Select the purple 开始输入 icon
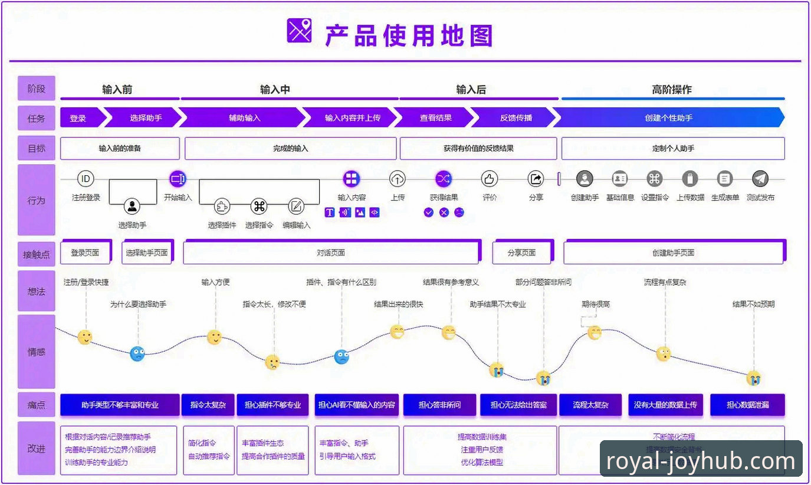 pos(178,179)
